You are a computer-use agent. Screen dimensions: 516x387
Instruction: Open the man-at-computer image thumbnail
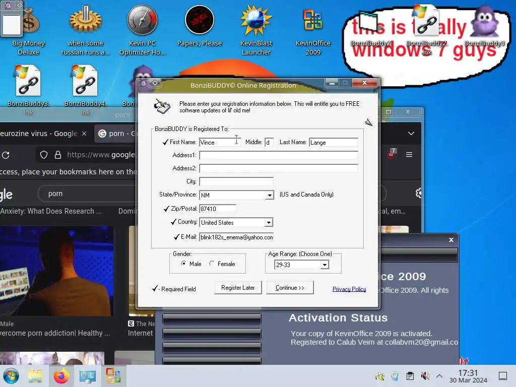56,271
